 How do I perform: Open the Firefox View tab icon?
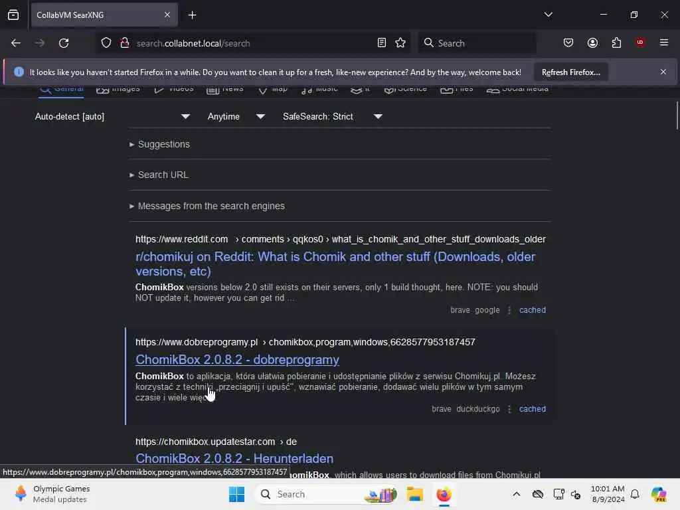coord(13,15)
